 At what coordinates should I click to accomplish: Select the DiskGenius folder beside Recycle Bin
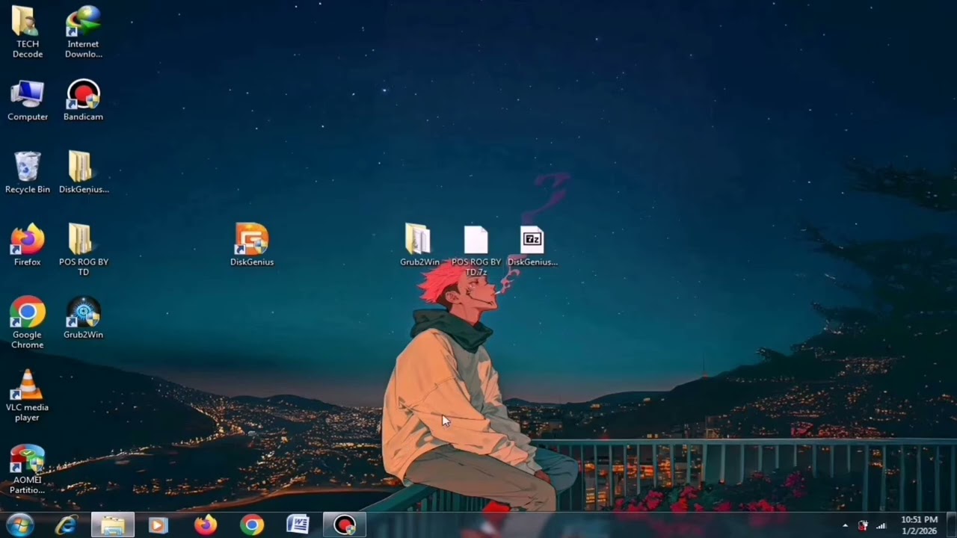click(x=83, y=173)
